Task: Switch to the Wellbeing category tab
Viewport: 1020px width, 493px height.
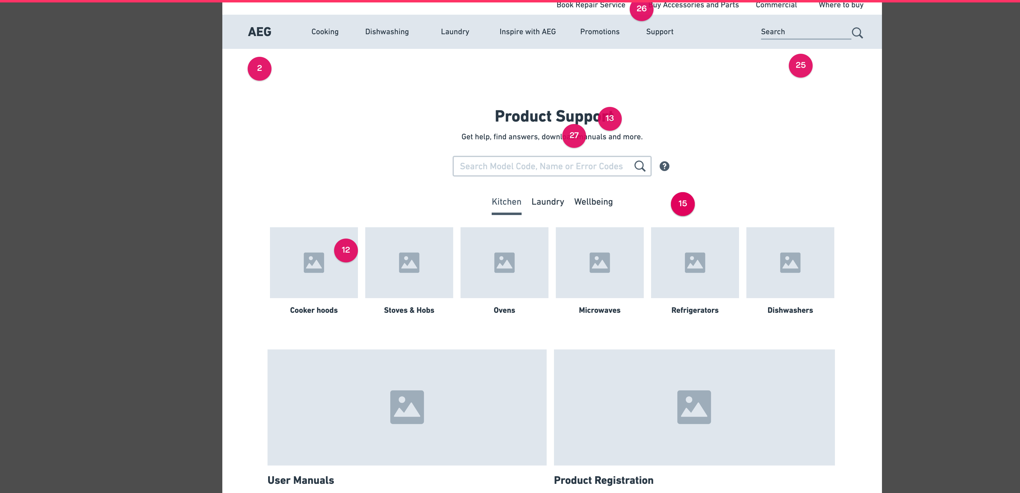Action: tap(593, 202)
